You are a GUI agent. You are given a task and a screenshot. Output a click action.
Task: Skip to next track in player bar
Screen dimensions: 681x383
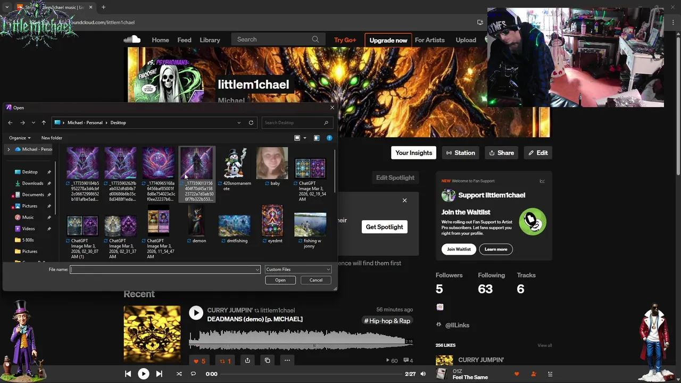(x=159, y=374)
